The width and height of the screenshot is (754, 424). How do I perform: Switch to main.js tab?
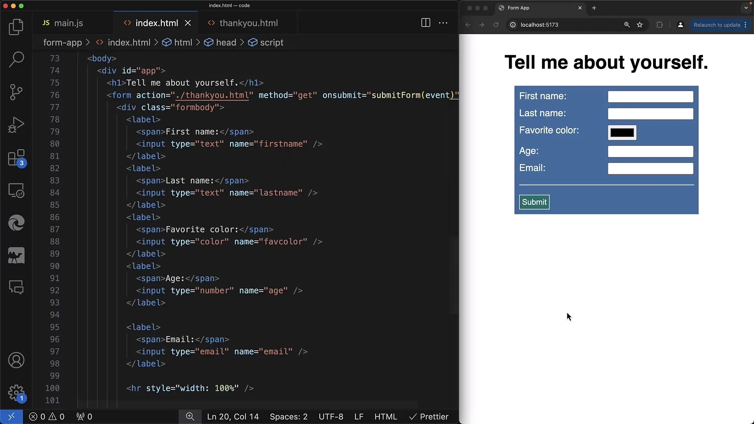tap(69, 23)
